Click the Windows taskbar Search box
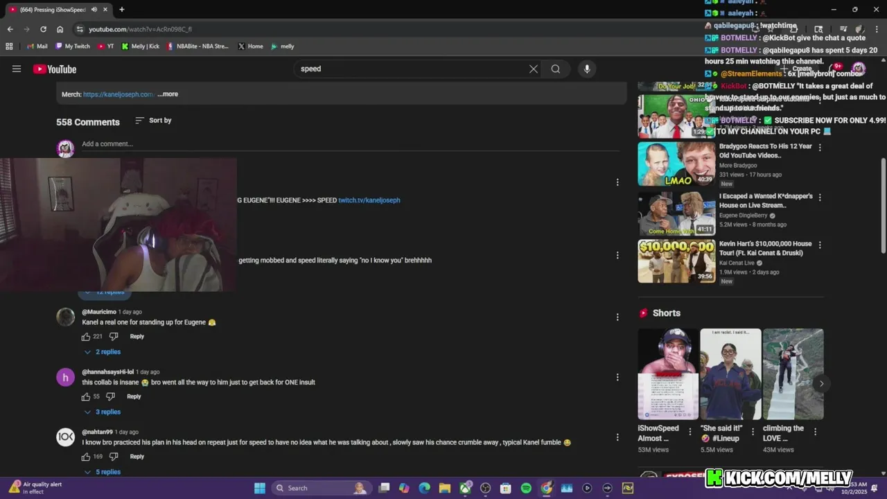The height and width of the screenshot is (499, 887). (x=321, y=488)
